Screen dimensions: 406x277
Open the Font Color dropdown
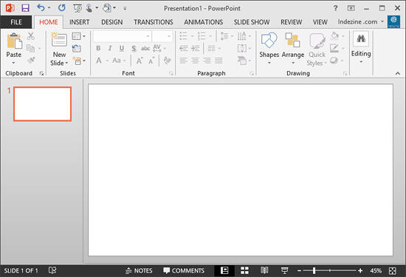pos(107,61)
